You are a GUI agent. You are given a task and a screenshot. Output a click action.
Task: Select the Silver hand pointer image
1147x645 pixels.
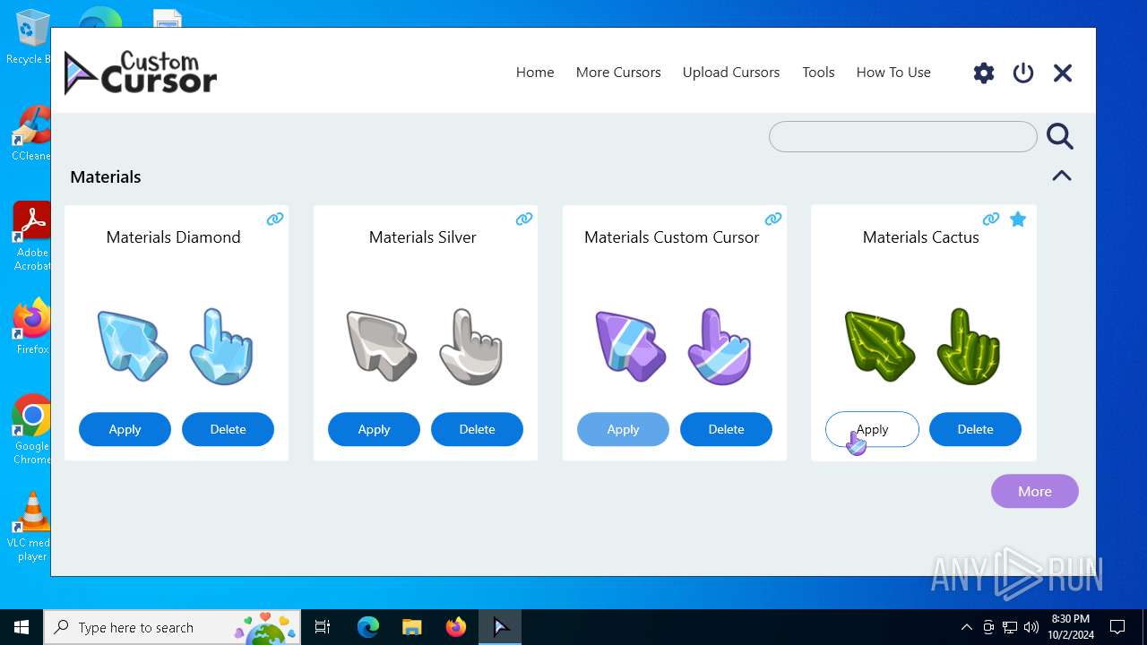(x=470, y=346)
